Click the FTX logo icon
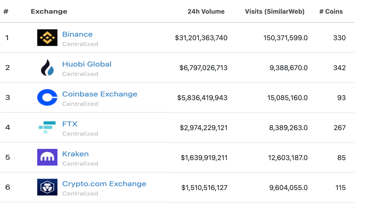The height and width of the screenshot is (216, 381). click(47, 127)
